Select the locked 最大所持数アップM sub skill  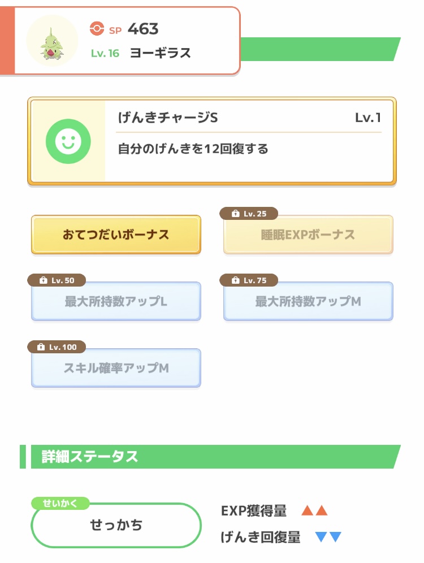pyautogui.click(x=308, y=301)
